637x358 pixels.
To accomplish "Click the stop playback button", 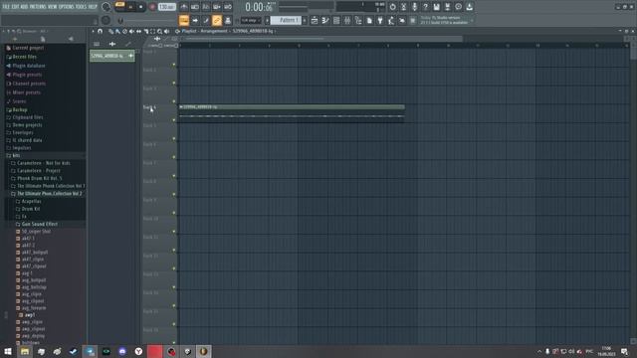I will (141, 7).
